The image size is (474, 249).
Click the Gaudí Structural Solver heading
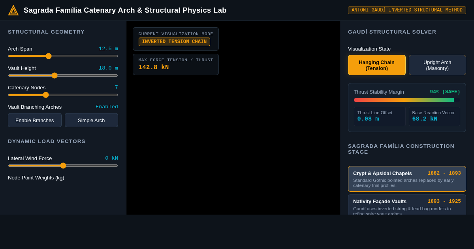pyautogui.click(x=392, y=32)
